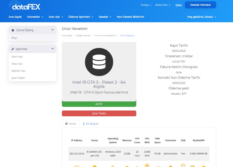
Task: Select Bilgi in the sidebar
Action: click(x=14, y=38)
